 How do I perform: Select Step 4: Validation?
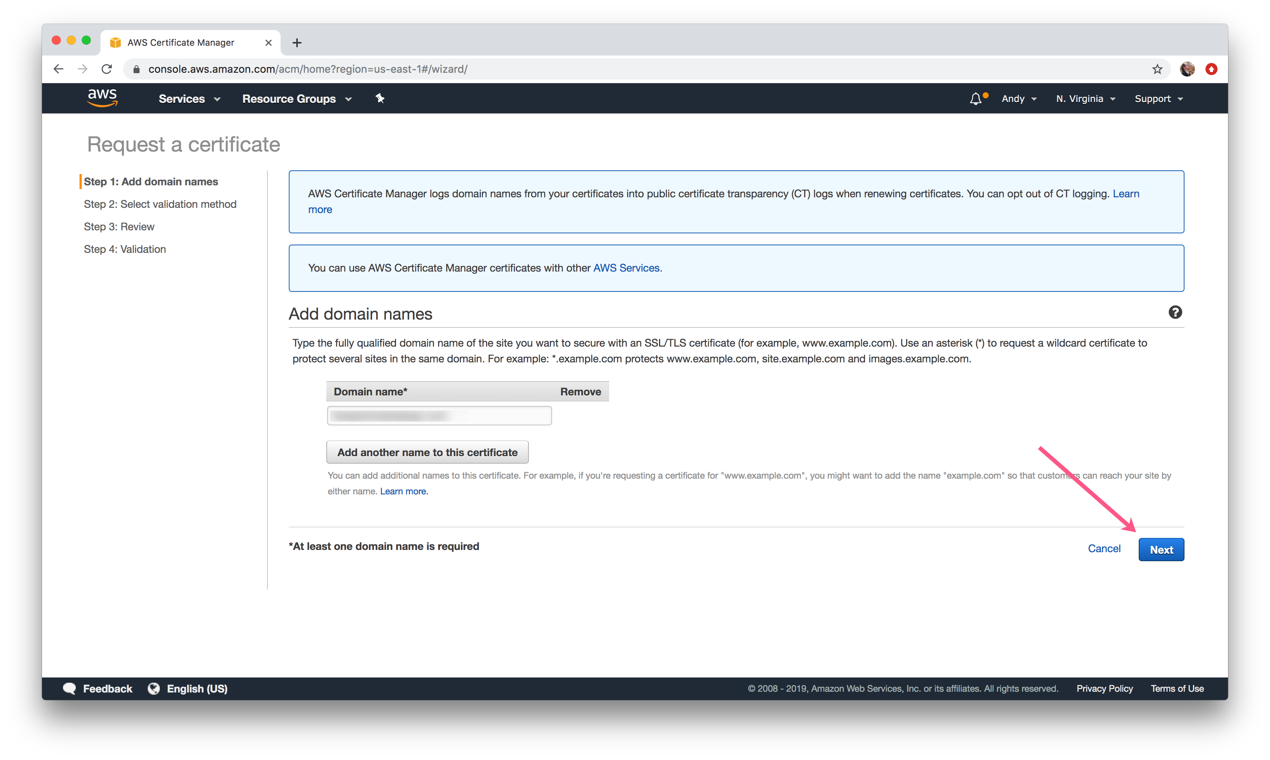point(125,249)
